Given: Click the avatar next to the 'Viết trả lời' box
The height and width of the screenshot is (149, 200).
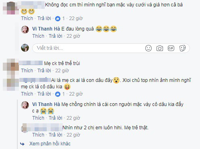Looking at the screenshot, I should pyautogui.click(x=25, y=48).
